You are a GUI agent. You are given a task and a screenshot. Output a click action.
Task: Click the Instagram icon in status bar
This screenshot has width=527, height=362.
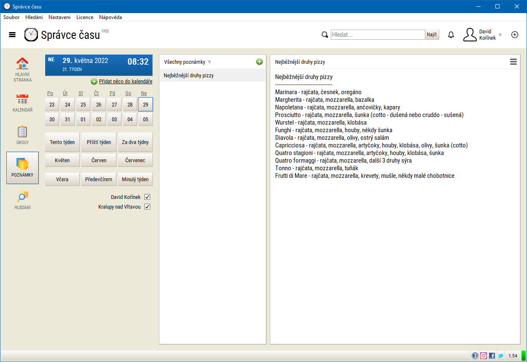coord(484,356)
